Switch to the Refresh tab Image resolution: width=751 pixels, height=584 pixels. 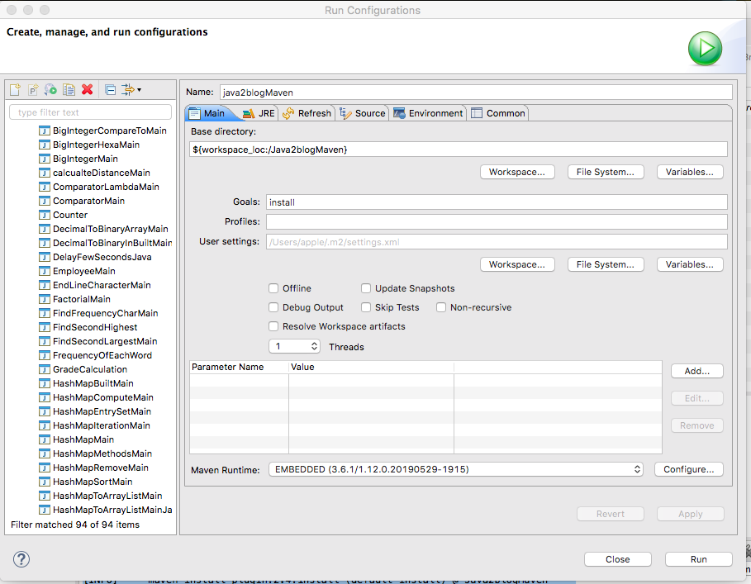coord(307,113)
